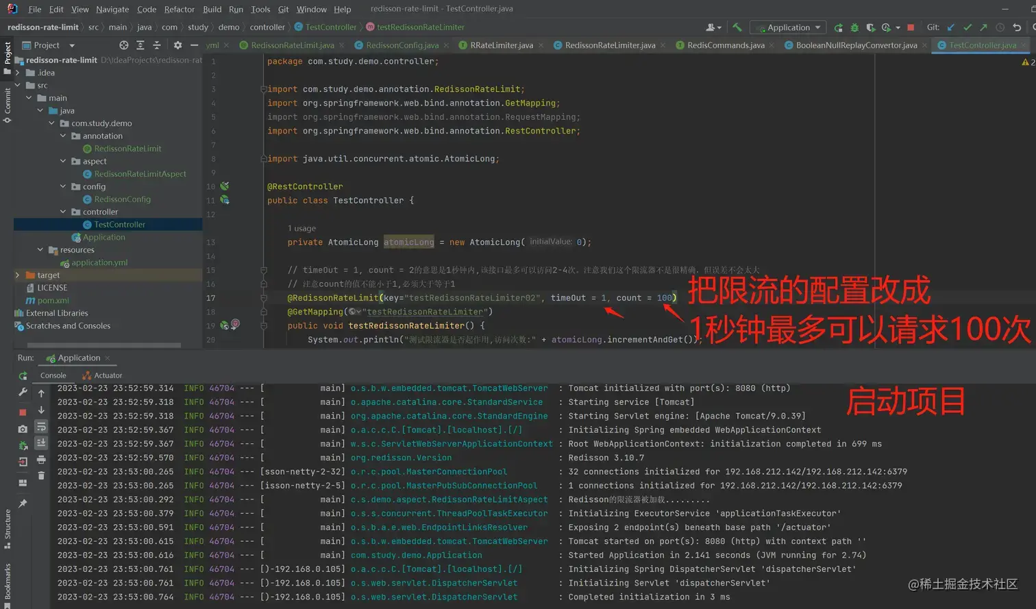
Task: Toggle scroll to end of console
Action: click(x=41, y=443)
